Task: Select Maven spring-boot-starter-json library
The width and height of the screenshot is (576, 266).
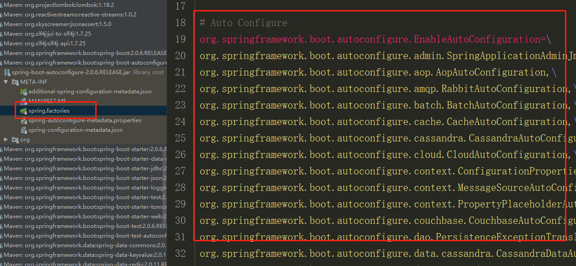Action: point(85,178)
